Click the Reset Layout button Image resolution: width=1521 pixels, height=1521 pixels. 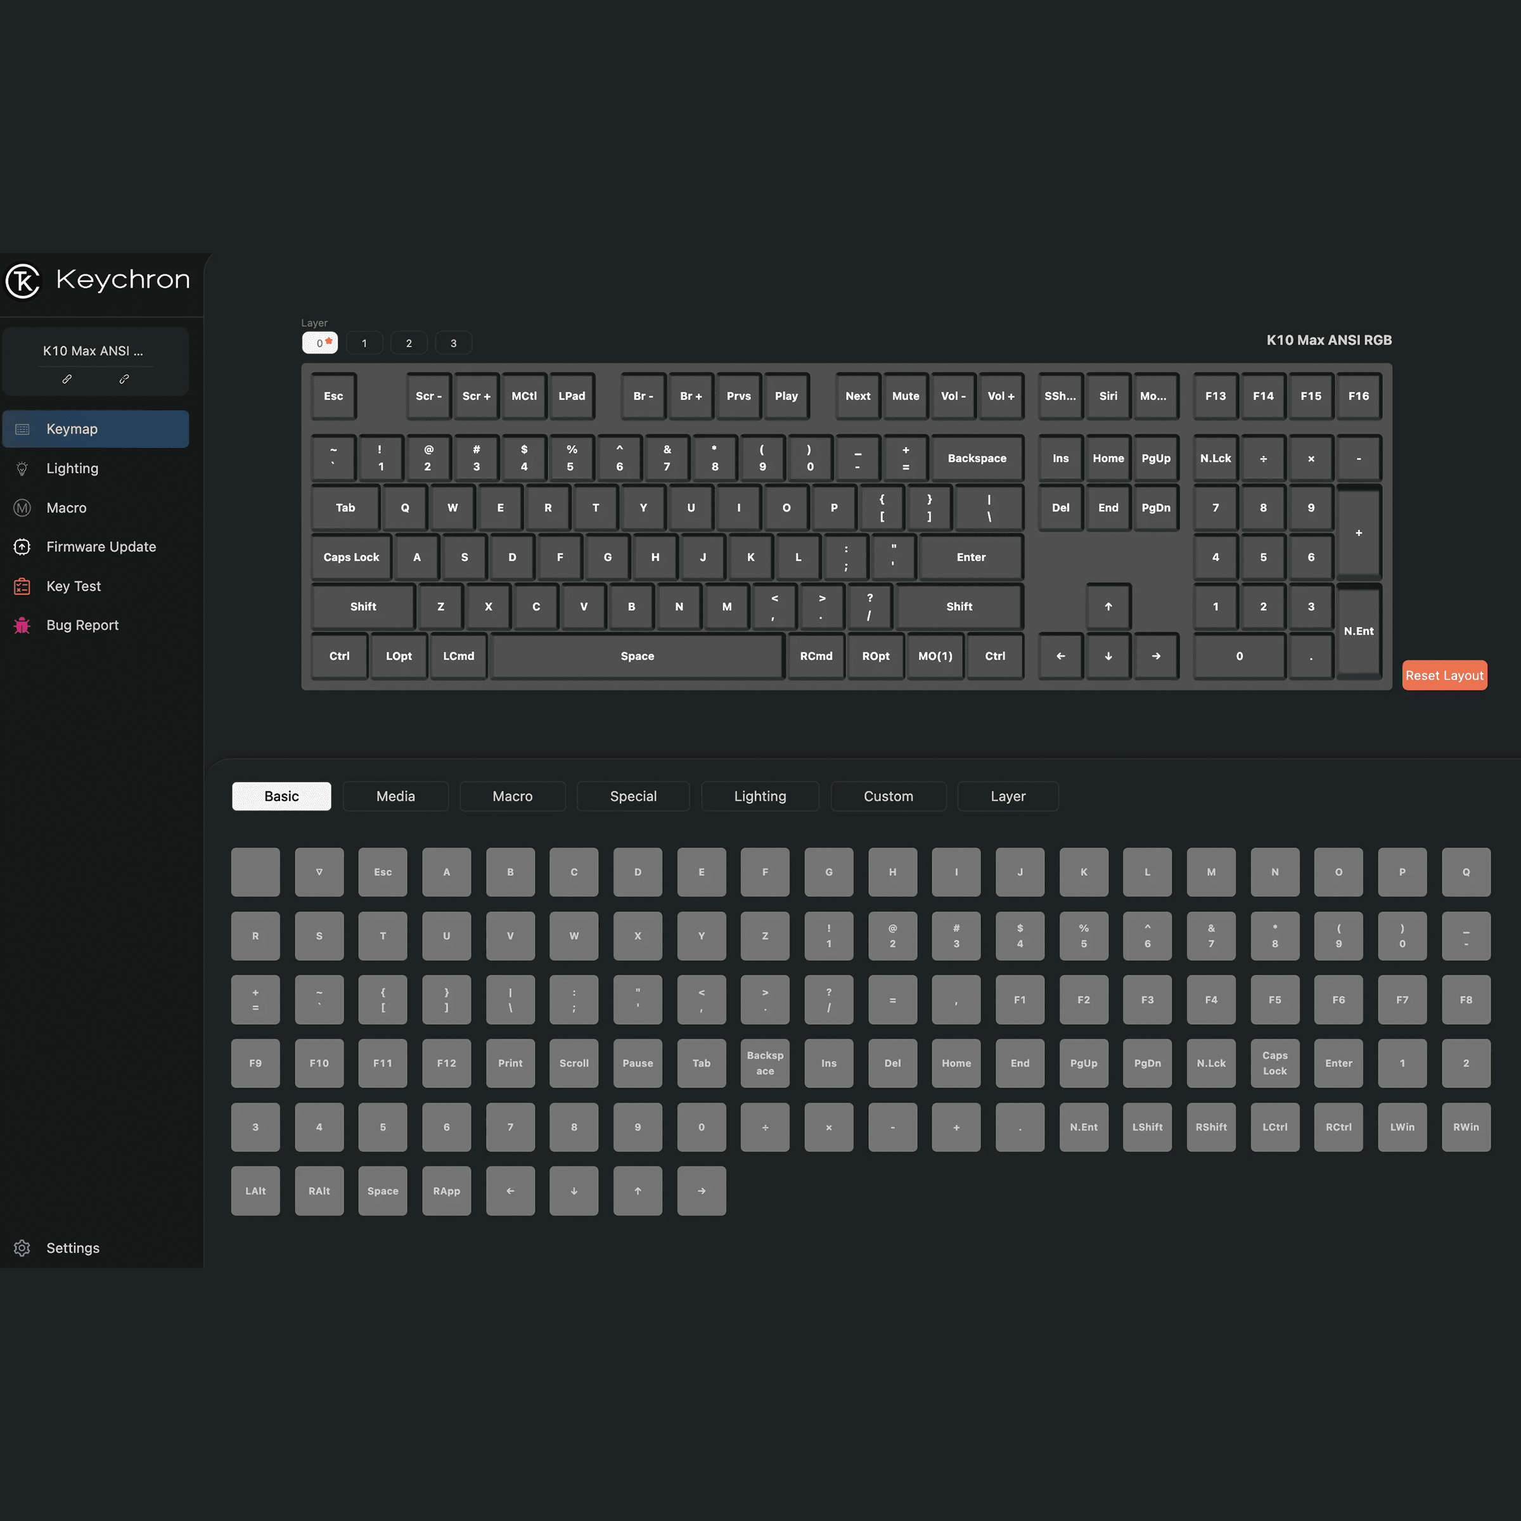(1444, 676)
